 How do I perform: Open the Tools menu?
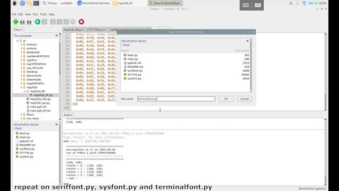coord(43,14)
